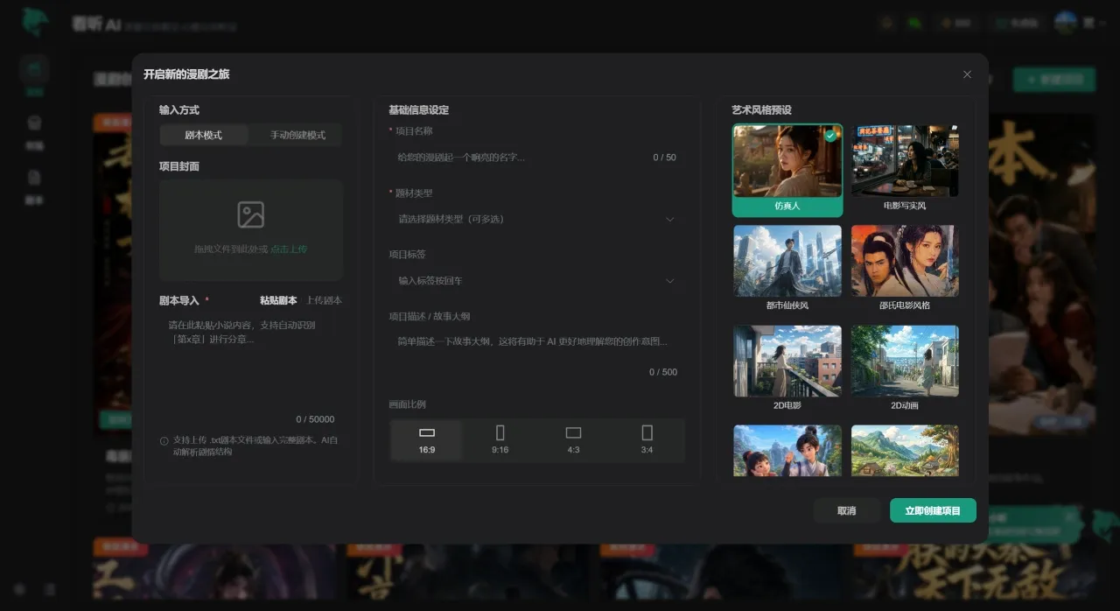The image size is (1120, 611).
Task: Select the 上传剧本 tab
Action: [x=324, y=300]
